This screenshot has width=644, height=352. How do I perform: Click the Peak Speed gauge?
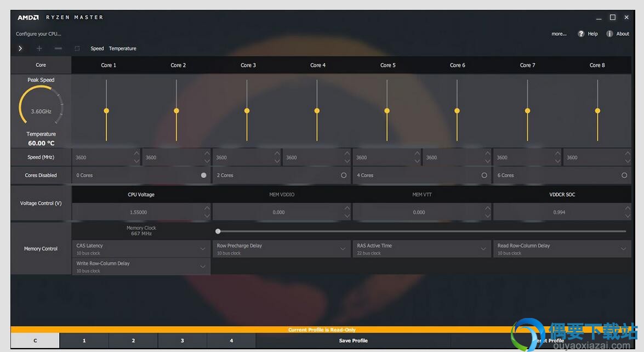pos(41,106)
